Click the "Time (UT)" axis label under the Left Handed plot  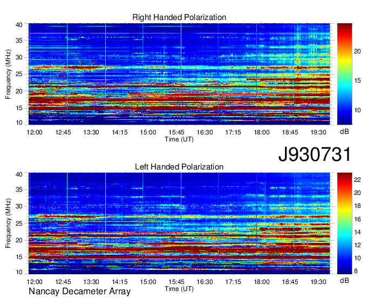pyautogui.click(x=179, y=289)
